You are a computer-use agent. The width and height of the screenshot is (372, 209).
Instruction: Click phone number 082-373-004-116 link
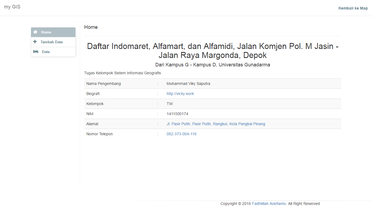pyautogui.click(x=182, y=134)
